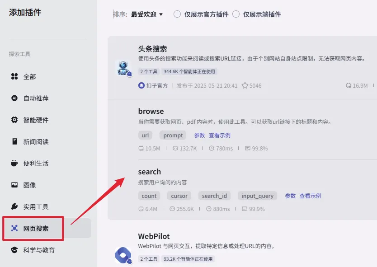
Task: Click the url parameter tag
Action: (x=145, y=135)
